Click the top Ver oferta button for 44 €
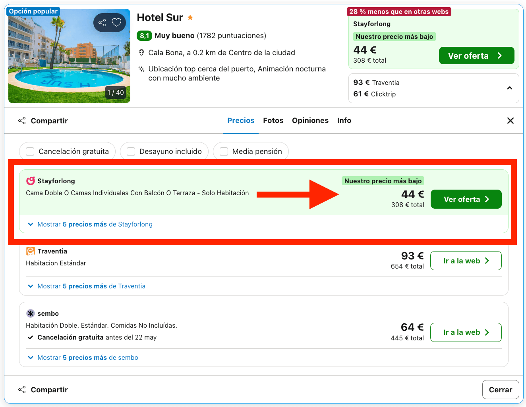The width and height of the screenshot is (526, 407). pyautogui.click(x=477, y=56)
